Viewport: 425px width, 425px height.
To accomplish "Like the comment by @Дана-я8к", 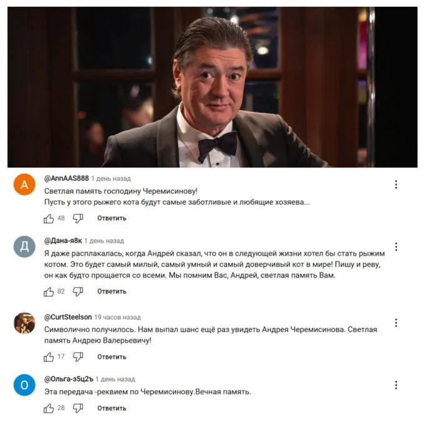I will (x=49, y=292).
